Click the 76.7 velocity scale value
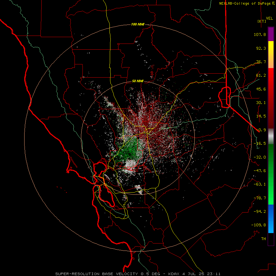The image size is (276, 276). [x=261, y=62]
